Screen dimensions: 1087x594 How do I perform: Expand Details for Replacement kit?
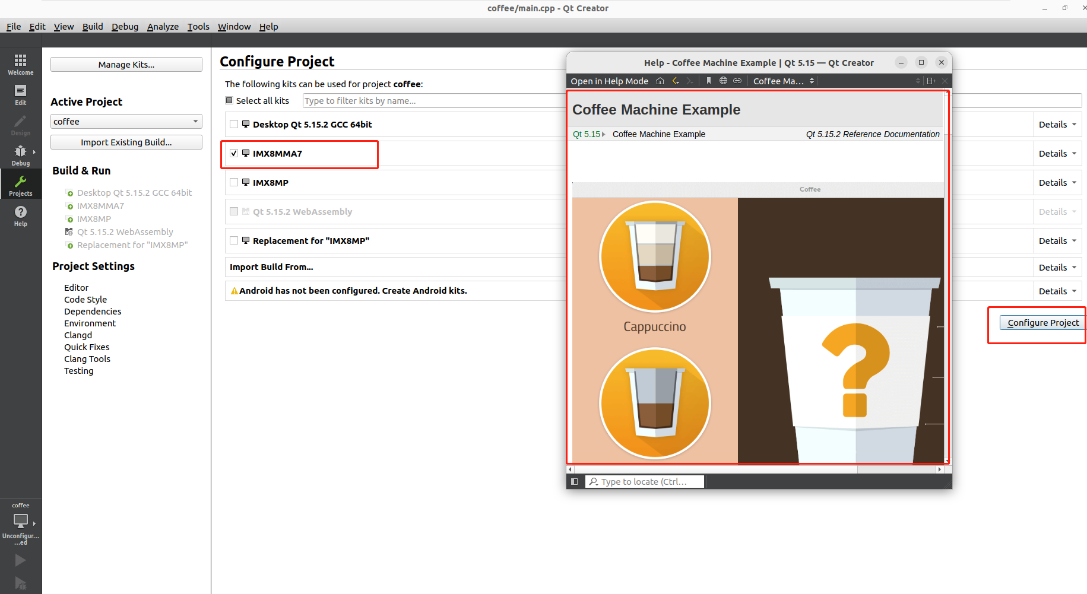1057,241
